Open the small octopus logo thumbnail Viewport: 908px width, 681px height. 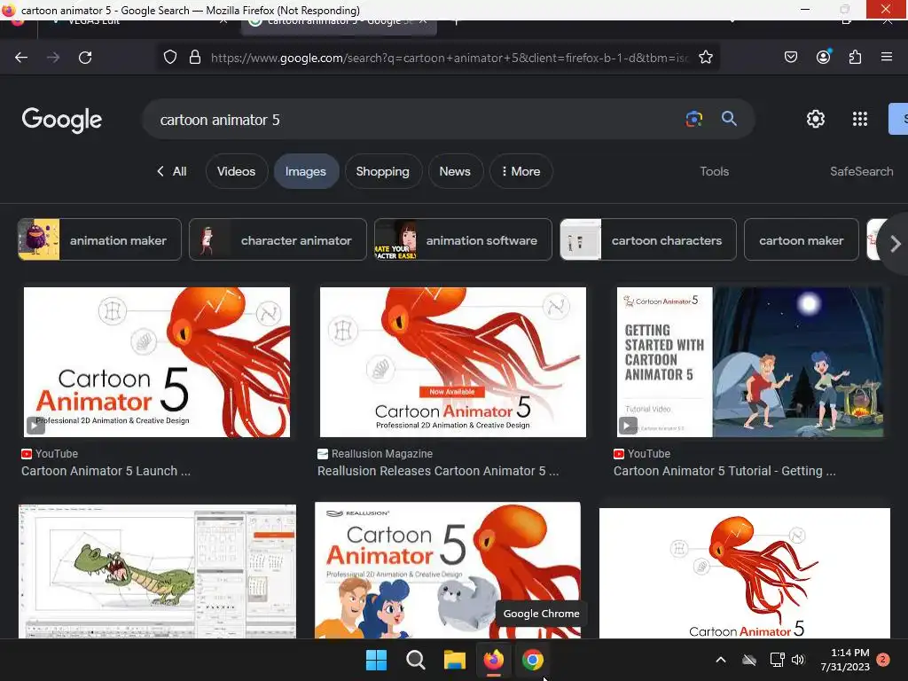tap(745, 574)
